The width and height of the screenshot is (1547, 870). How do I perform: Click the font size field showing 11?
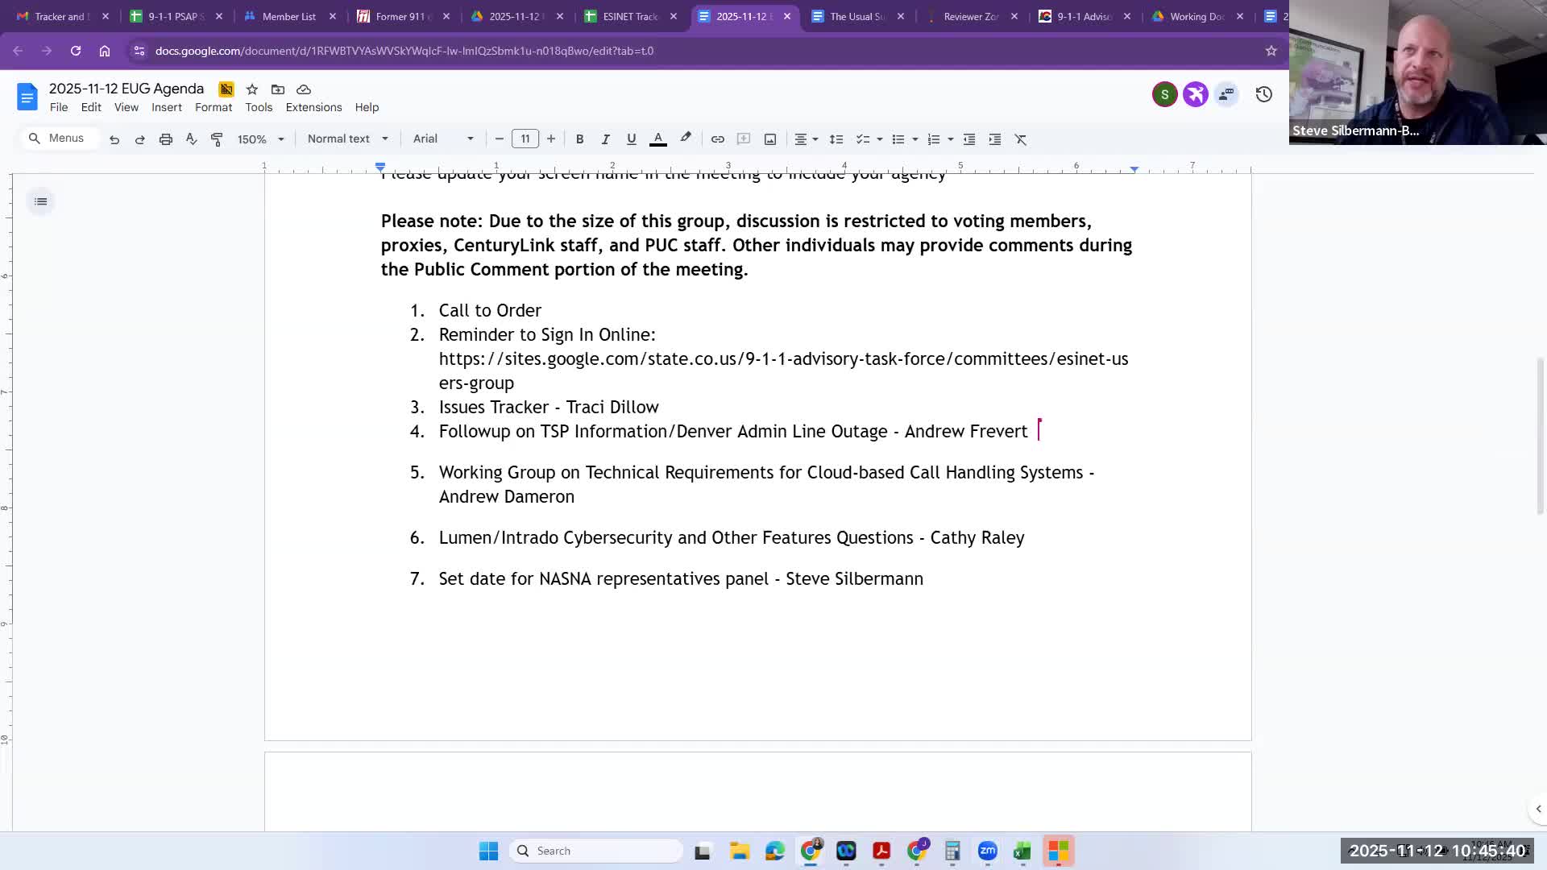point(525,139)
